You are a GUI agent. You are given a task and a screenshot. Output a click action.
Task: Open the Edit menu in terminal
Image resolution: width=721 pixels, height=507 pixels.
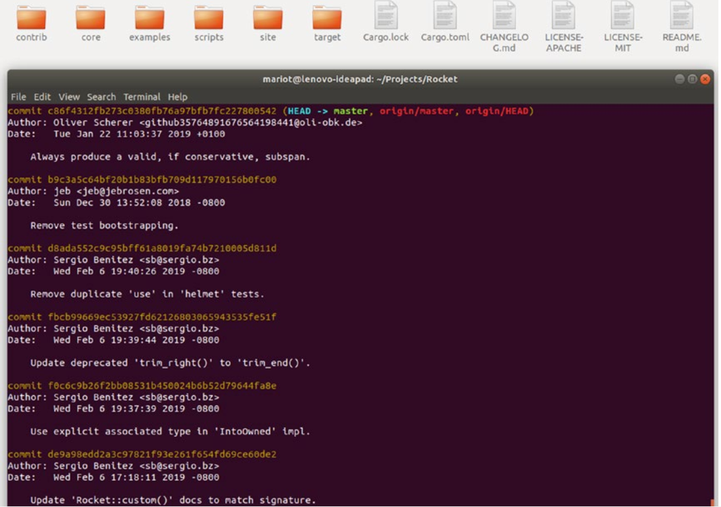point(42,97)
